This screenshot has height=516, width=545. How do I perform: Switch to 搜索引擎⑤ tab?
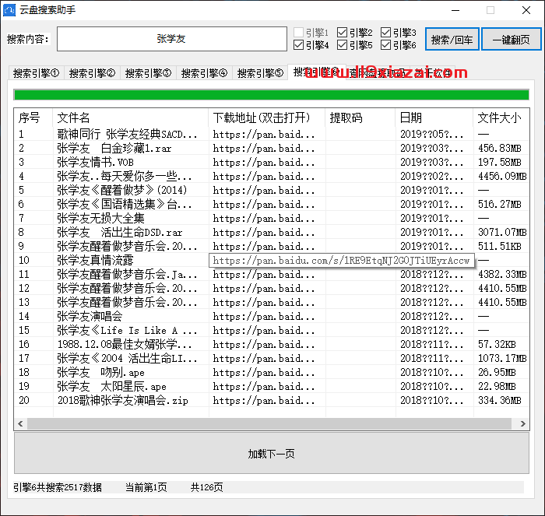point(260,73)
